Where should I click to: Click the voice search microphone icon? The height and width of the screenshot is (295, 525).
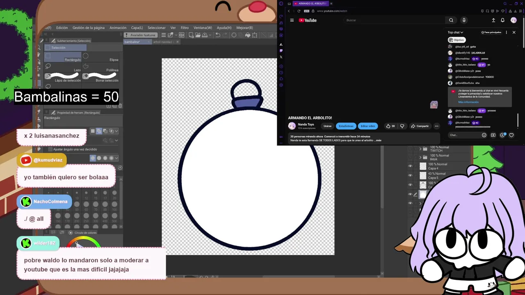[x=464, y=20]
